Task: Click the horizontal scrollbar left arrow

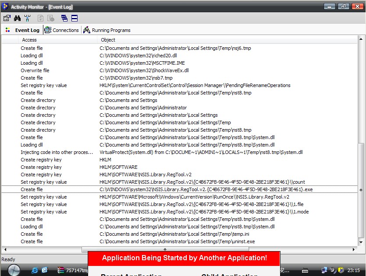Action: click(5, 249)
